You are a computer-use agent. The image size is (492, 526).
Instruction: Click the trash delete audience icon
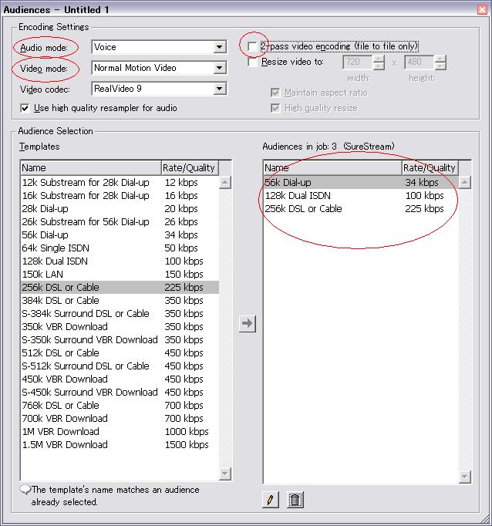click(295, 500)
